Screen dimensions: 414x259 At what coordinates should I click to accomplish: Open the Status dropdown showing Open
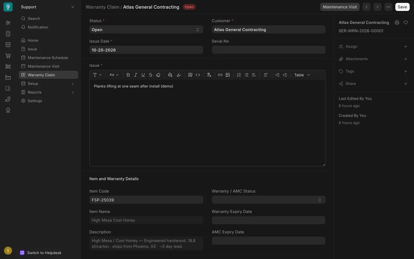[x=146, y=29]
